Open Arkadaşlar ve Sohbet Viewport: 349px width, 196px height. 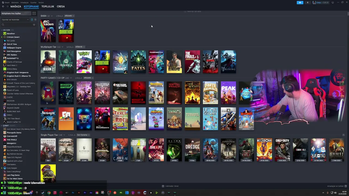coord(335,186)
